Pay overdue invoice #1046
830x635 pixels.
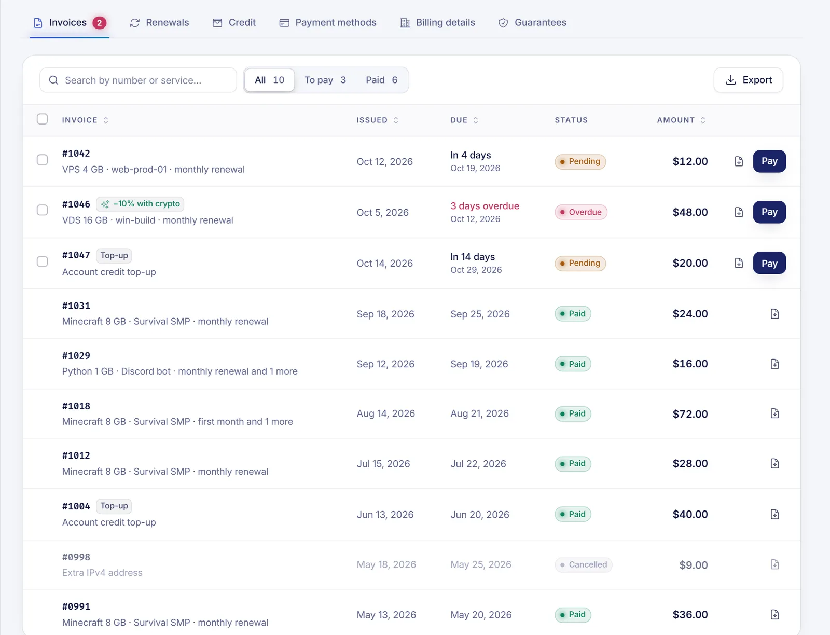pyautogui.click(x=769, y=212)
